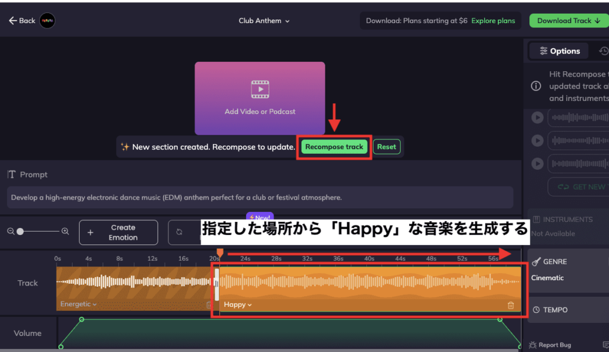609x352 pixels.
Task: Click the INSTRUMENTS panel icon
Action: coord(536,220)
